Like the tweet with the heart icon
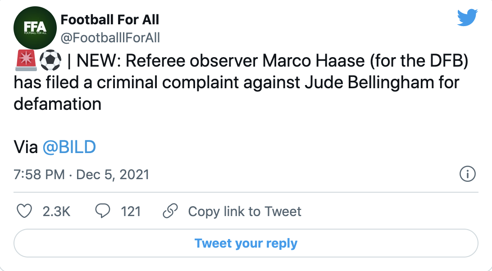492x271 pixels. pos(24,211)
